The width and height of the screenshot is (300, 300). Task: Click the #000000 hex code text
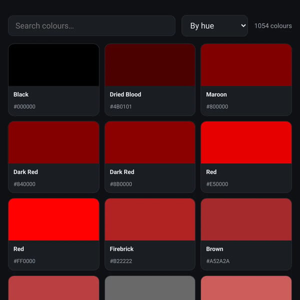tap(24, 106)
